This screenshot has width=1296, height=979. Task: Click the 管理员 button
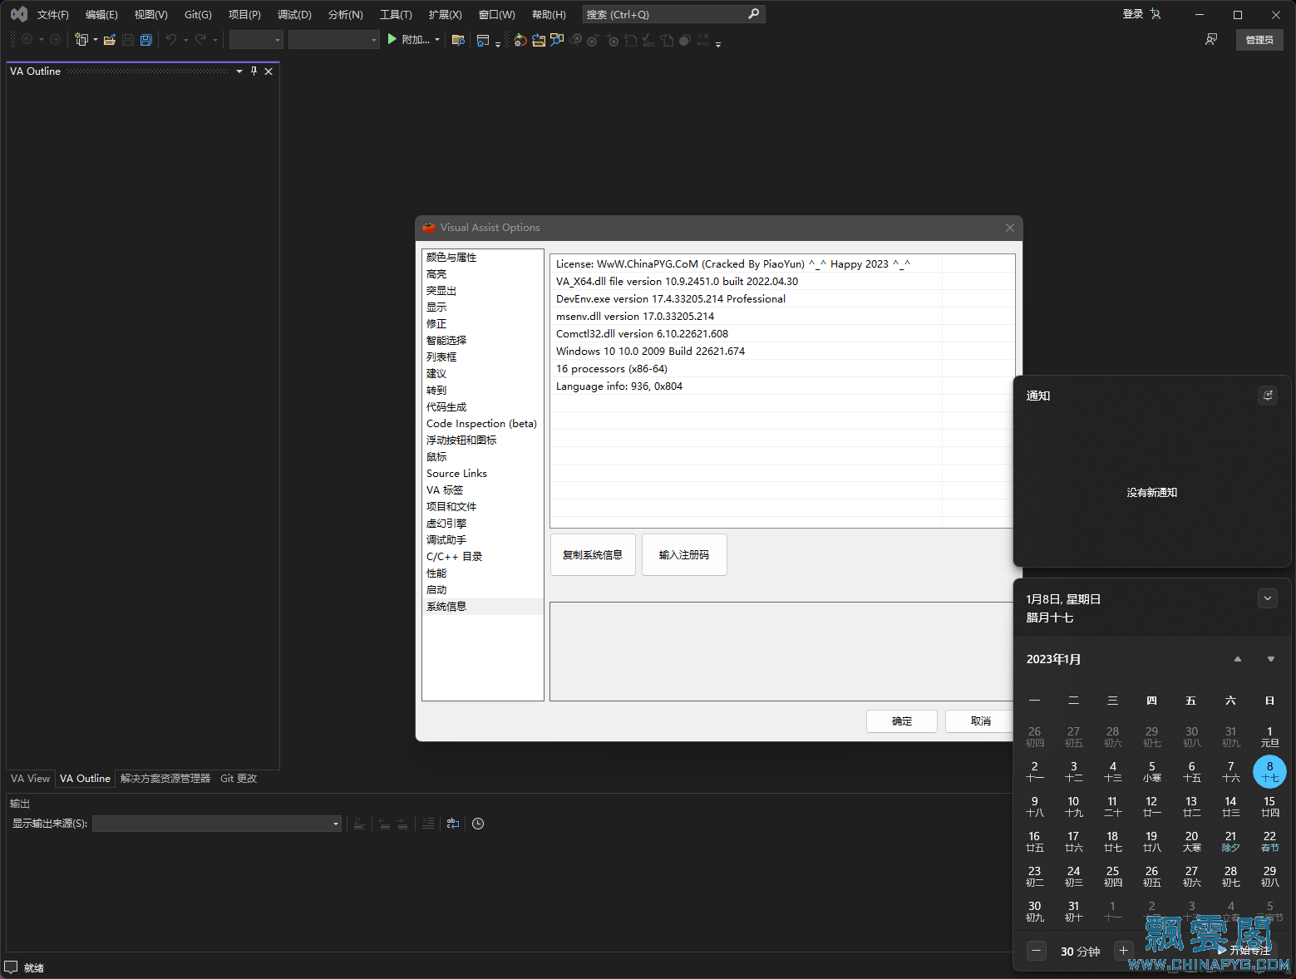pos(1259,39)
